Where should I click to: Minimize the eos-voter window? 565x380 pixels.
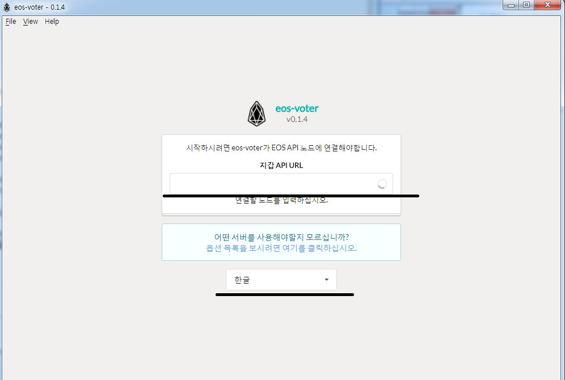point(511,5)
